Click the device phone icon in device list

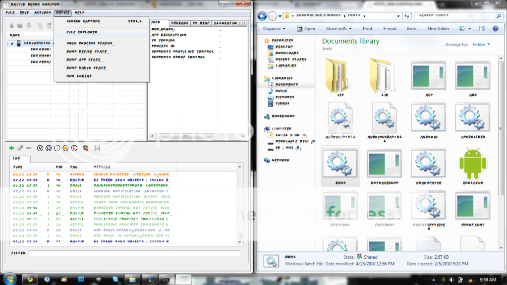pyautogui.click(x=19, y=43)
